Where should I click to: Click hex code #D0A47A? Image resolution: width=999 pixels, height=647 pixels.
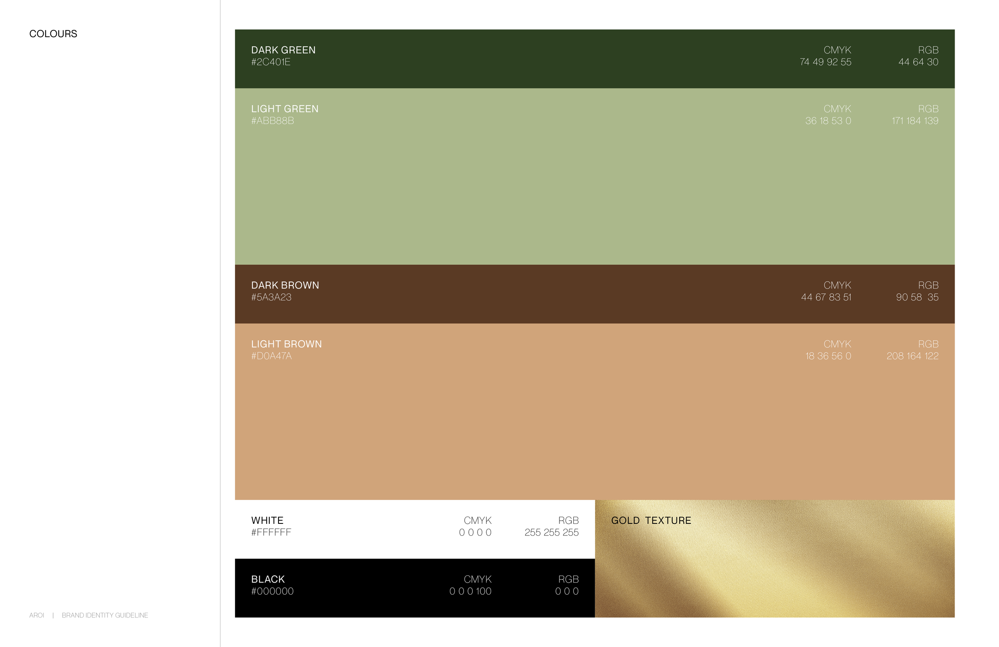pyautogui.click(x=271, y=356)
